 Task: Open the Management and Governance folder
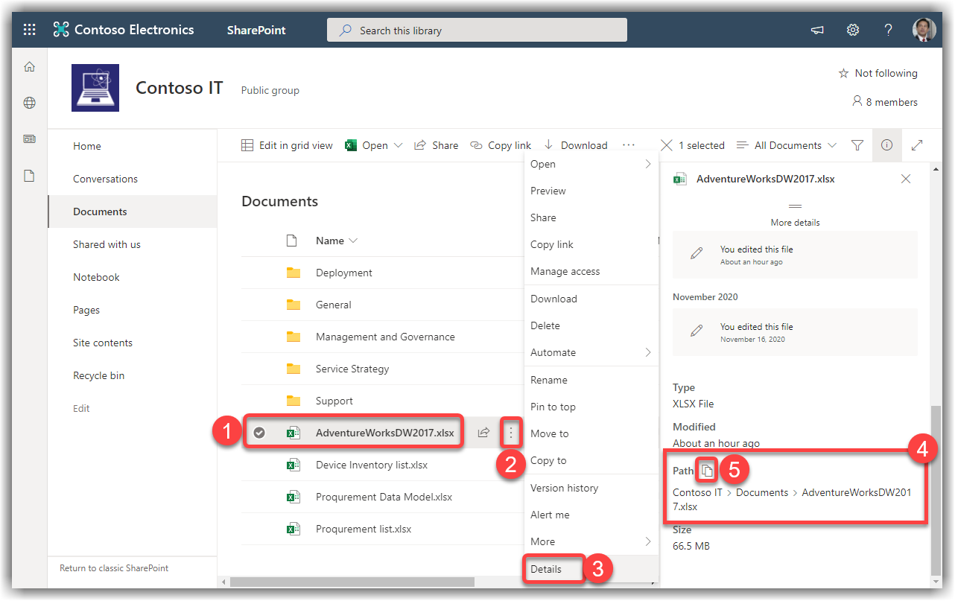point(385,337)
